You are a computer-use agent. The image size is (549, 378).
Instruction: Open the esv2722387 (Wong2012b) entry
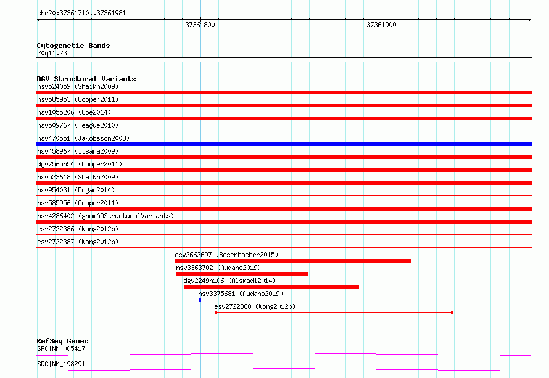(x=78, y=242)
